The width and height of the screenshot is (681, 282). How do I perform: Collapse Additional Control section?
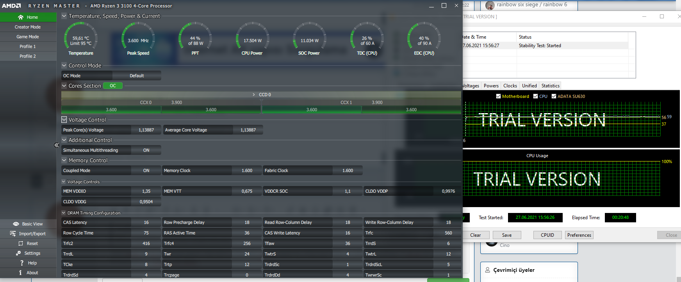pyautogui.click(x=64, y=140)
